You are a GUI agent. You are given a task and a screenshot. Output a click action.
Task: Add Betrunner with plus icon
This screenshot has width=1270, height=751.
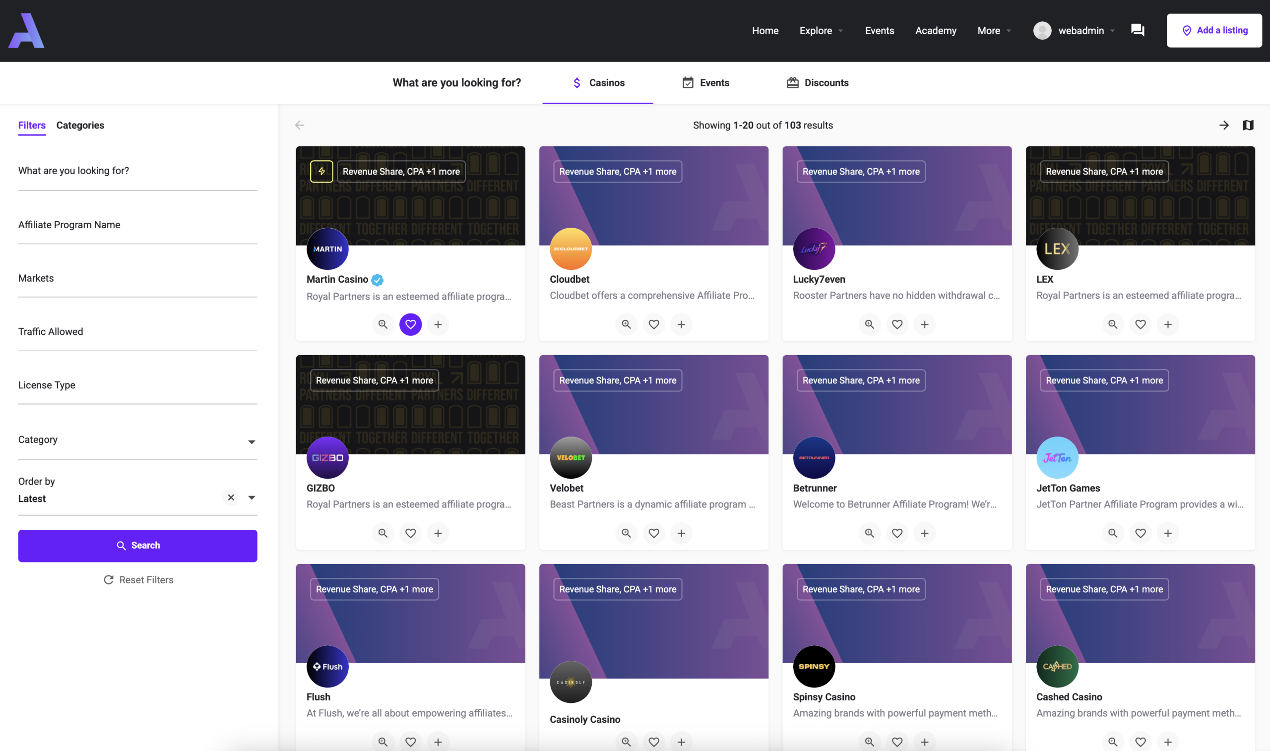click(925, 533)
